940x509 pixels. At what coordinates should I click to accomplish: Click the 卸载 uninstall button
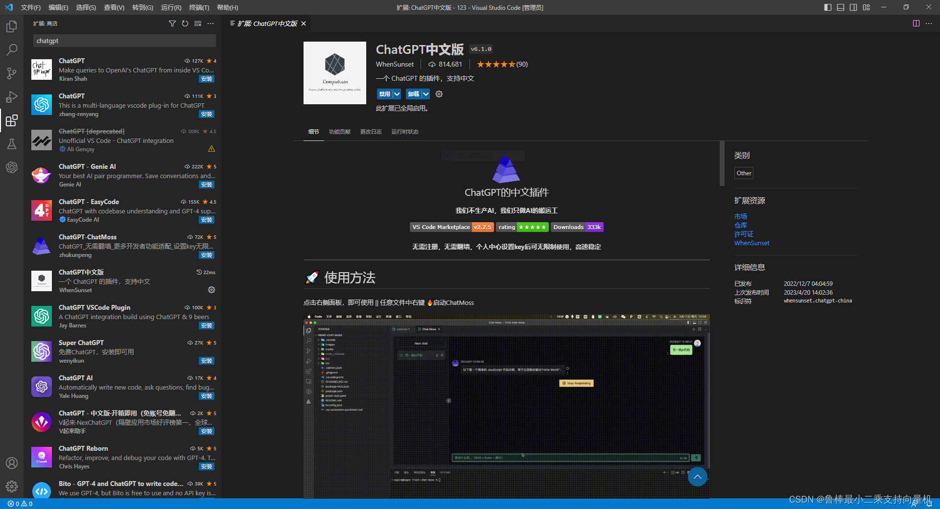[x=414, y=94]
